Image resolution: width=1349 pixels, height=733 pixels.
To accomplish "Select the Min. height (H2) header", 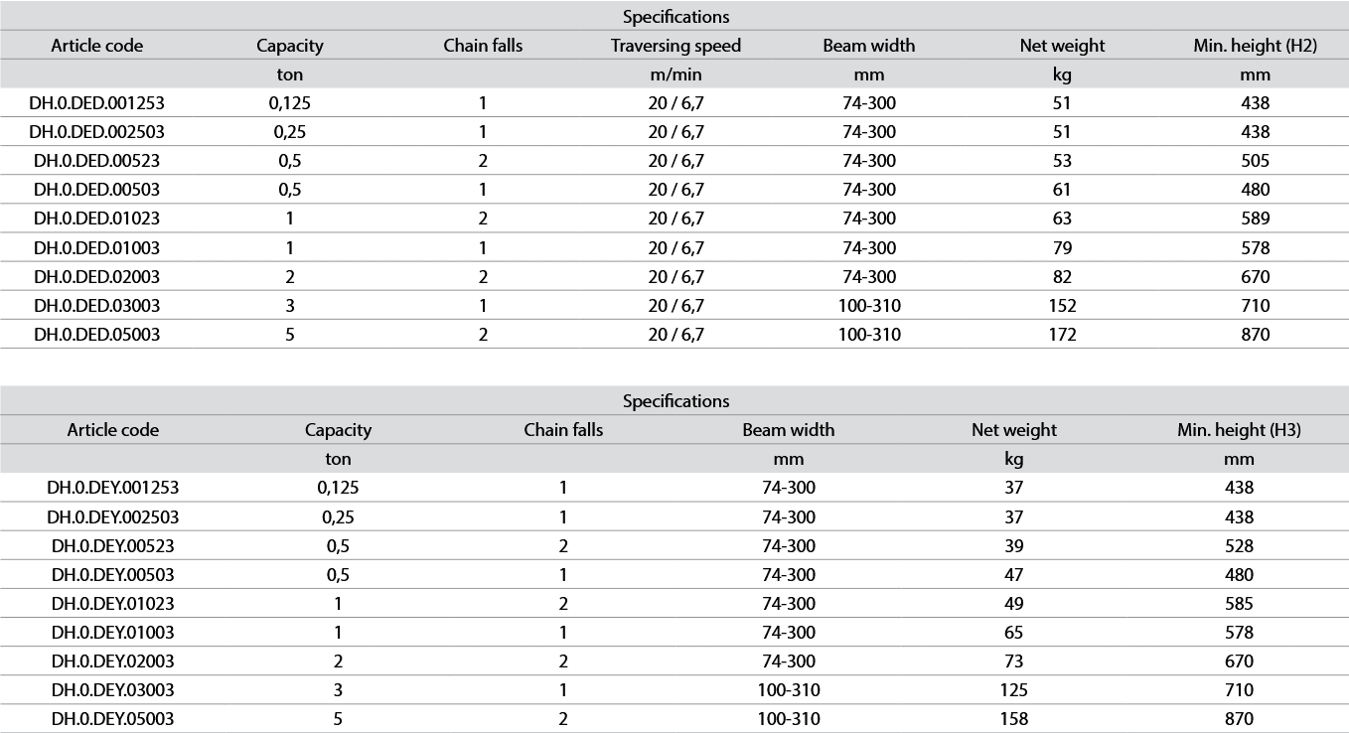I will point(1255,46).
